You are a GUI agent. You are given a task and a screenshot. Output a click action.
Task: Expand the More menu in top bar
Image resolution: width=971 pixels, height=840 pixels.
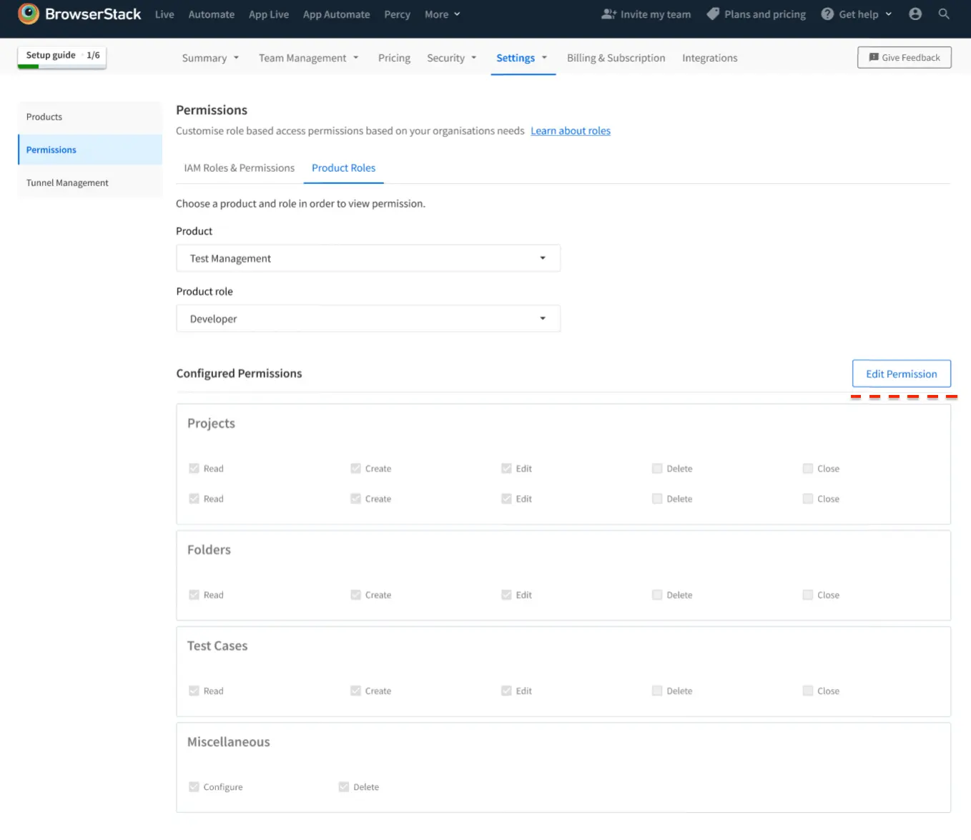[442, 14]
